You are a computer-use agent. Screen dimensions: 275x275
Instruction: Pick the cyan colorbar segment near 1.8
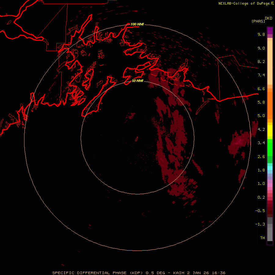270,168
